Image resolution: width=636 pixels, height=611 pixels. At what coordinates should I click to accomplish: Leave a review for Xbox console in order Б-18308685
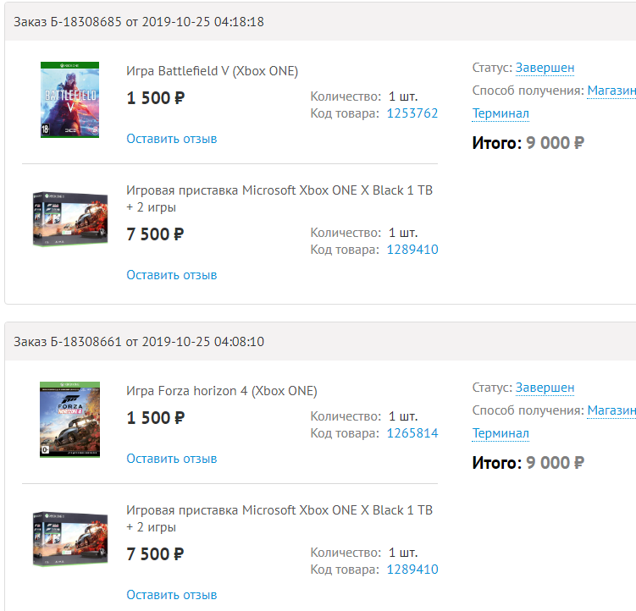(x=172, y=275)
